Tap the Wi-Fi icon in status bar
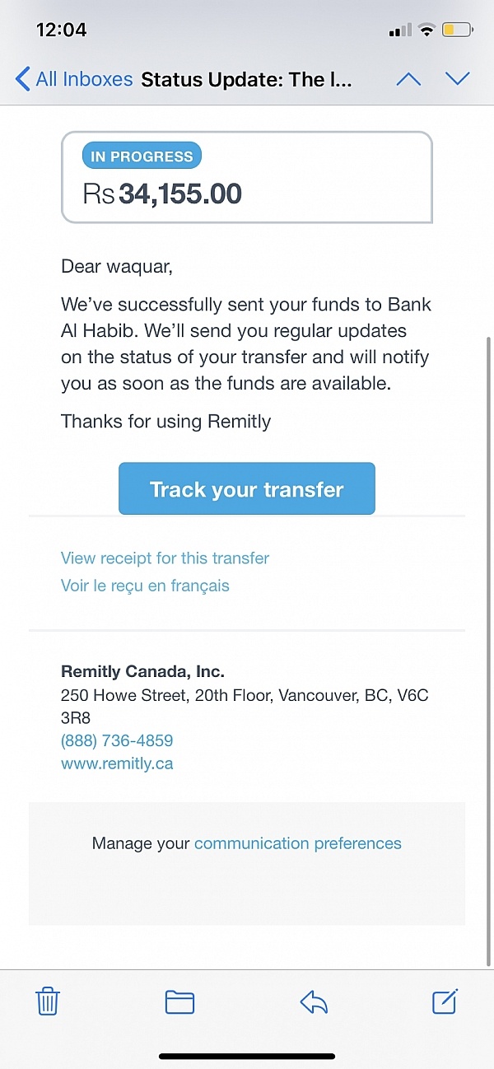 [x=426, y=30]
